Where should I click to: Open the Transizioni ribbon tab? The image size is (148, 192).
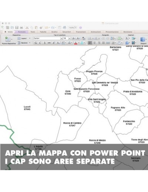click(81, 32)
